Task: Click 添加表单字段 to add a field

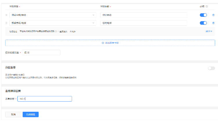Action: [x=110, y=43]
